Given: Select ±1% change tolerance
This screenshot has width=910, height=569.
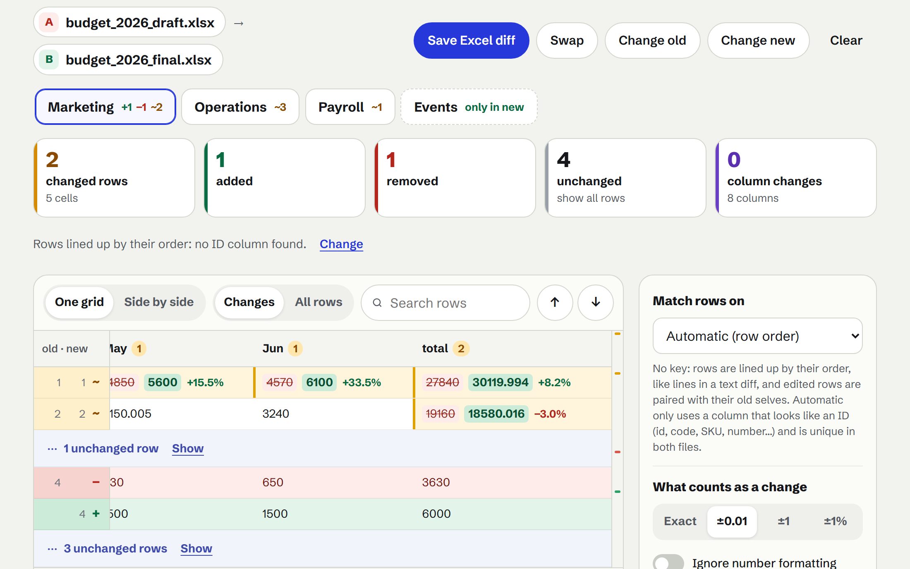Looking at the screenshot, I should (835, 521).
